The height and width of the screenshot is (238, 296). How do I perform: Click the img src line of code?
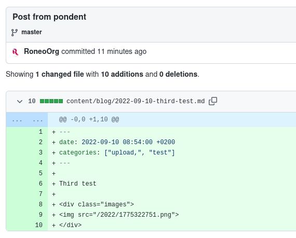(119, 215)
